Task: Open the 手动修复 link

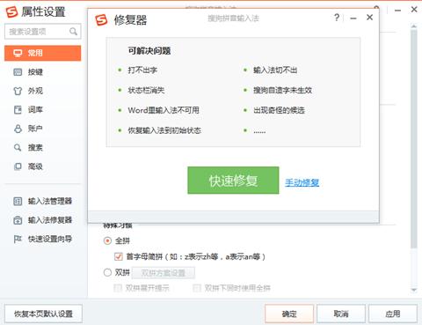Action: pos(302,182)
